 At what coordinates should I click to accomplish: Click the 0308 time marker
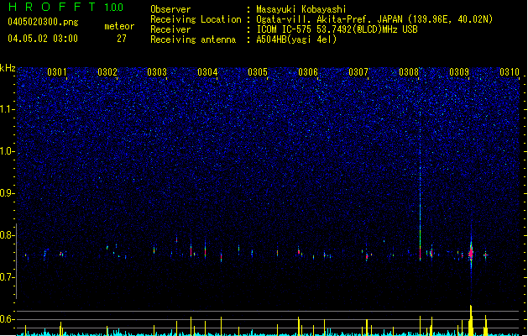click(409, 72)
